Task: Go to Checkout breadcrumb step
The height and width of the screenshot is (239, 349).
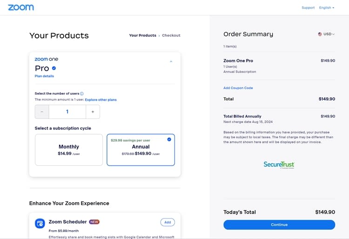Action: (171, 36)
